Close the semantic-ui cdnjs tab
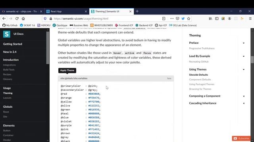This screenshot has width=254, height=142. (x=41, y=11)
